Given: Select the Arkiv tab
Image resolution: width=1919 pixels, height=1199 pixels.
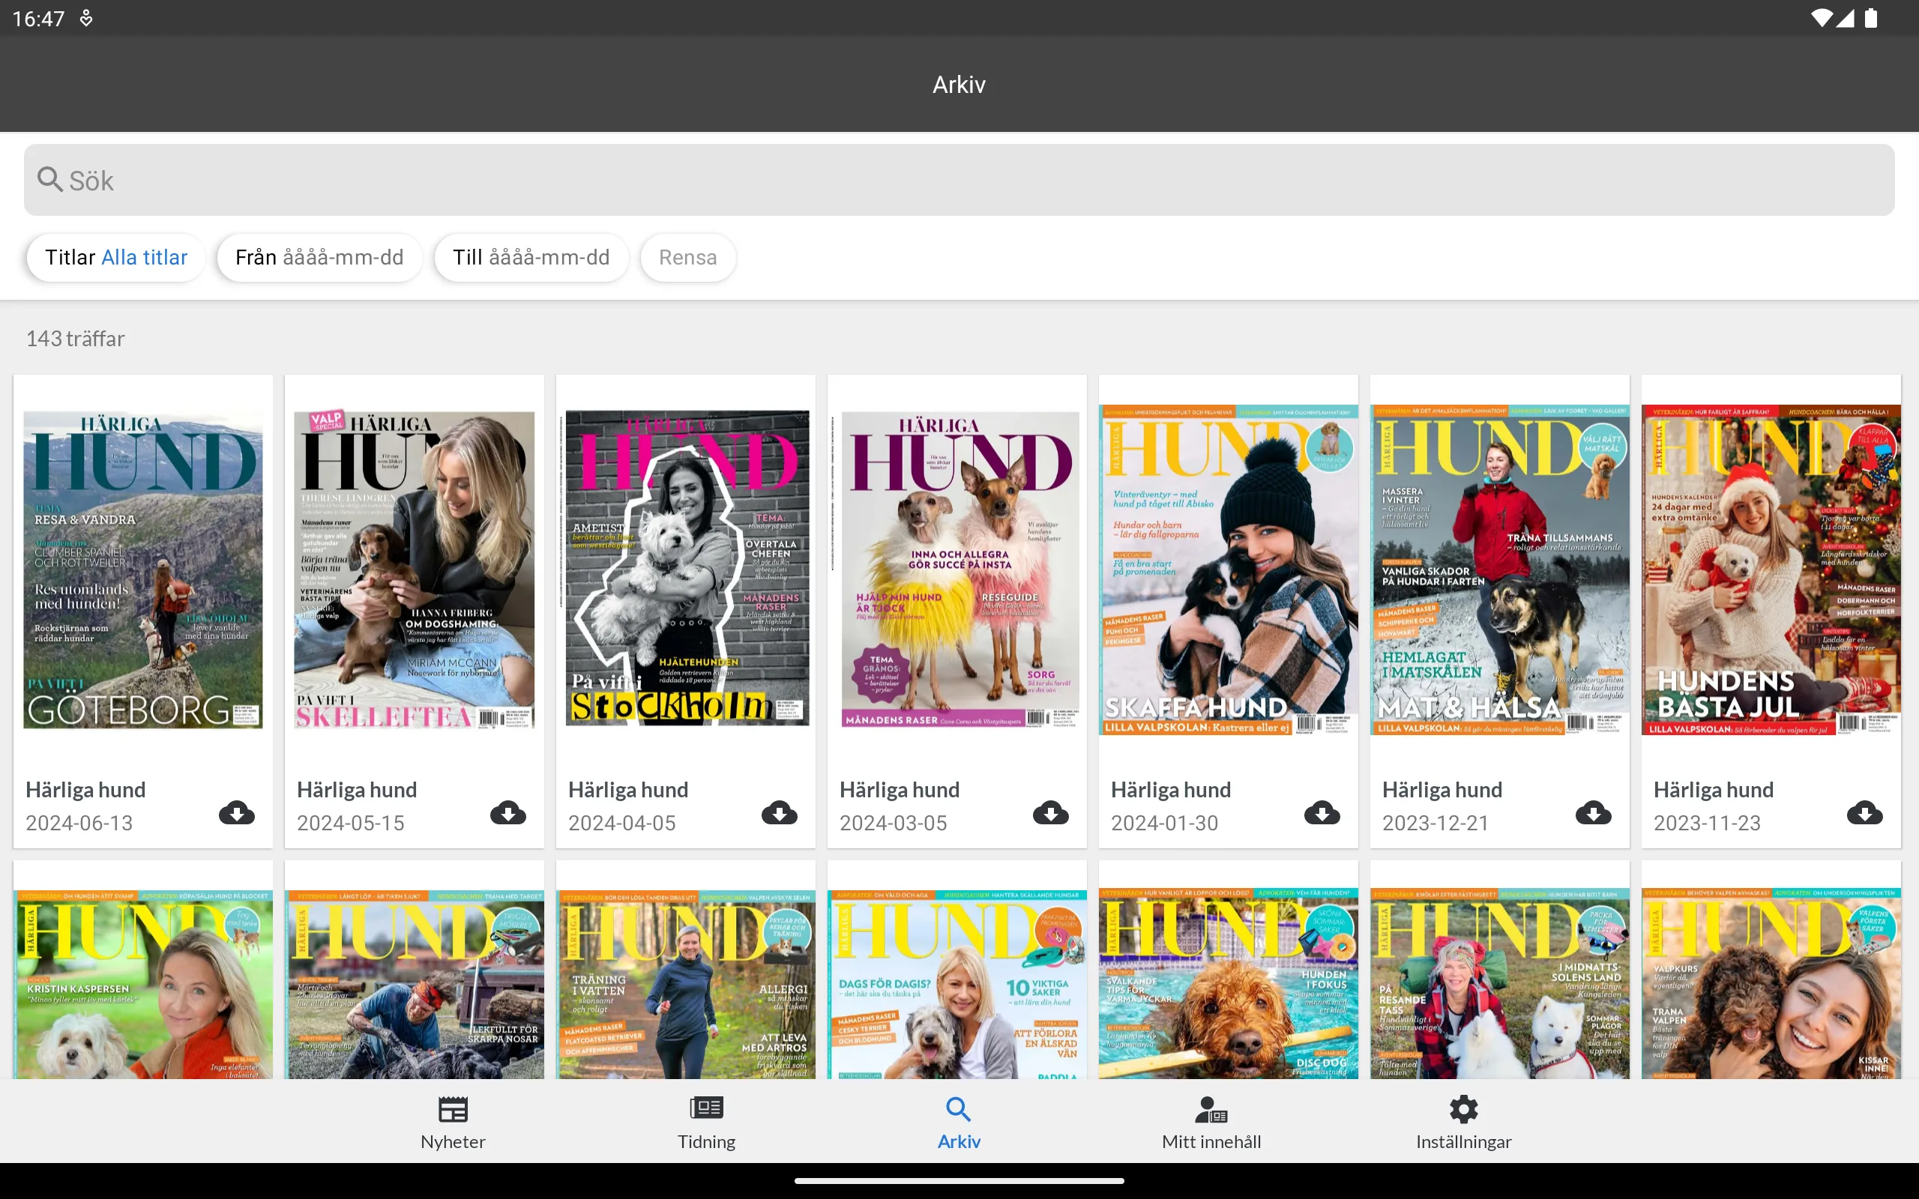Looking at the screenshot, I should [x=959, y=1123].
